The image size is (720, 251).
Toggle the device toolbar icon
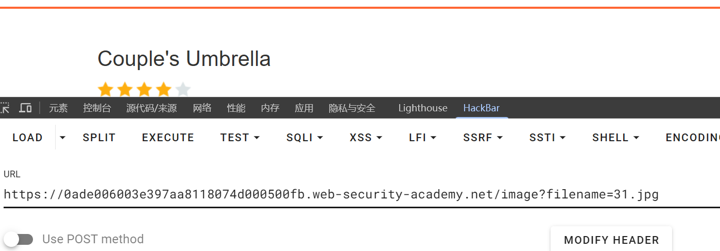coord(25,108)
